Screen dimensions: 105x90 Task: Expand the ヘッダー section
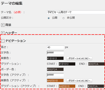(x=3, y=33)
